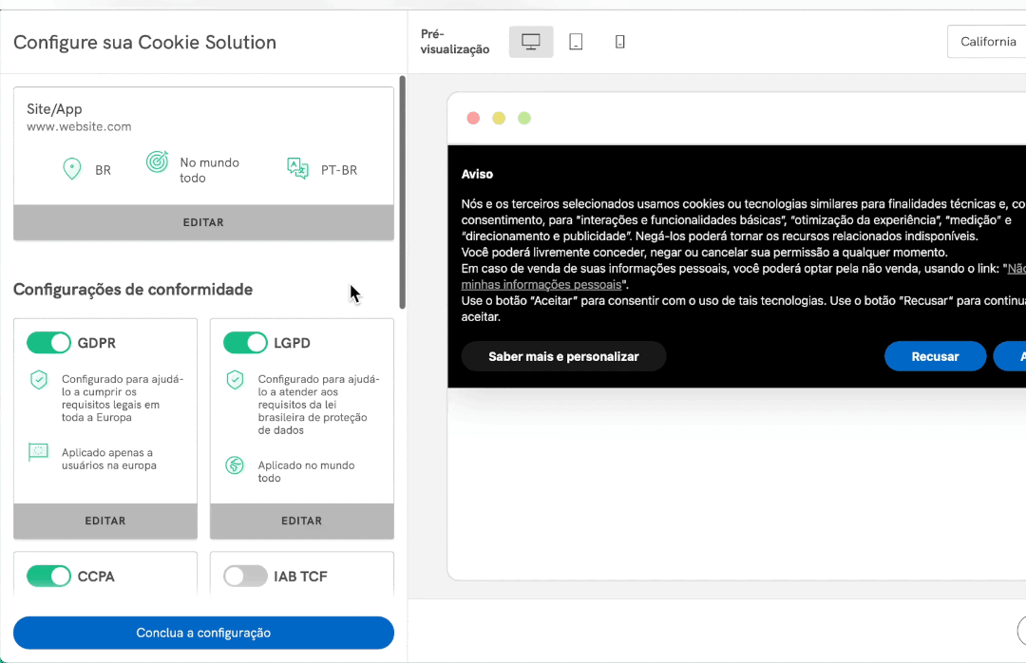Click the LGPD globe icon
Image resolution: width=1026 pixels, height=663 pixels.
235,465
